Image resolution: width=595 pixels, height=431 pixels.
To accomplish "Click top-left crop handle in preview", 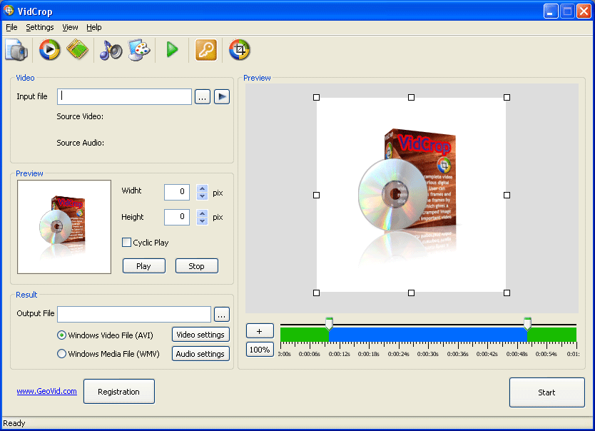I will pyautogui.click(x=316, y=98).
